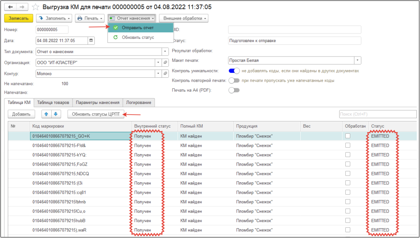Click the yellow Записать button
Screen dimensions: 420x238
pos(18,18)
